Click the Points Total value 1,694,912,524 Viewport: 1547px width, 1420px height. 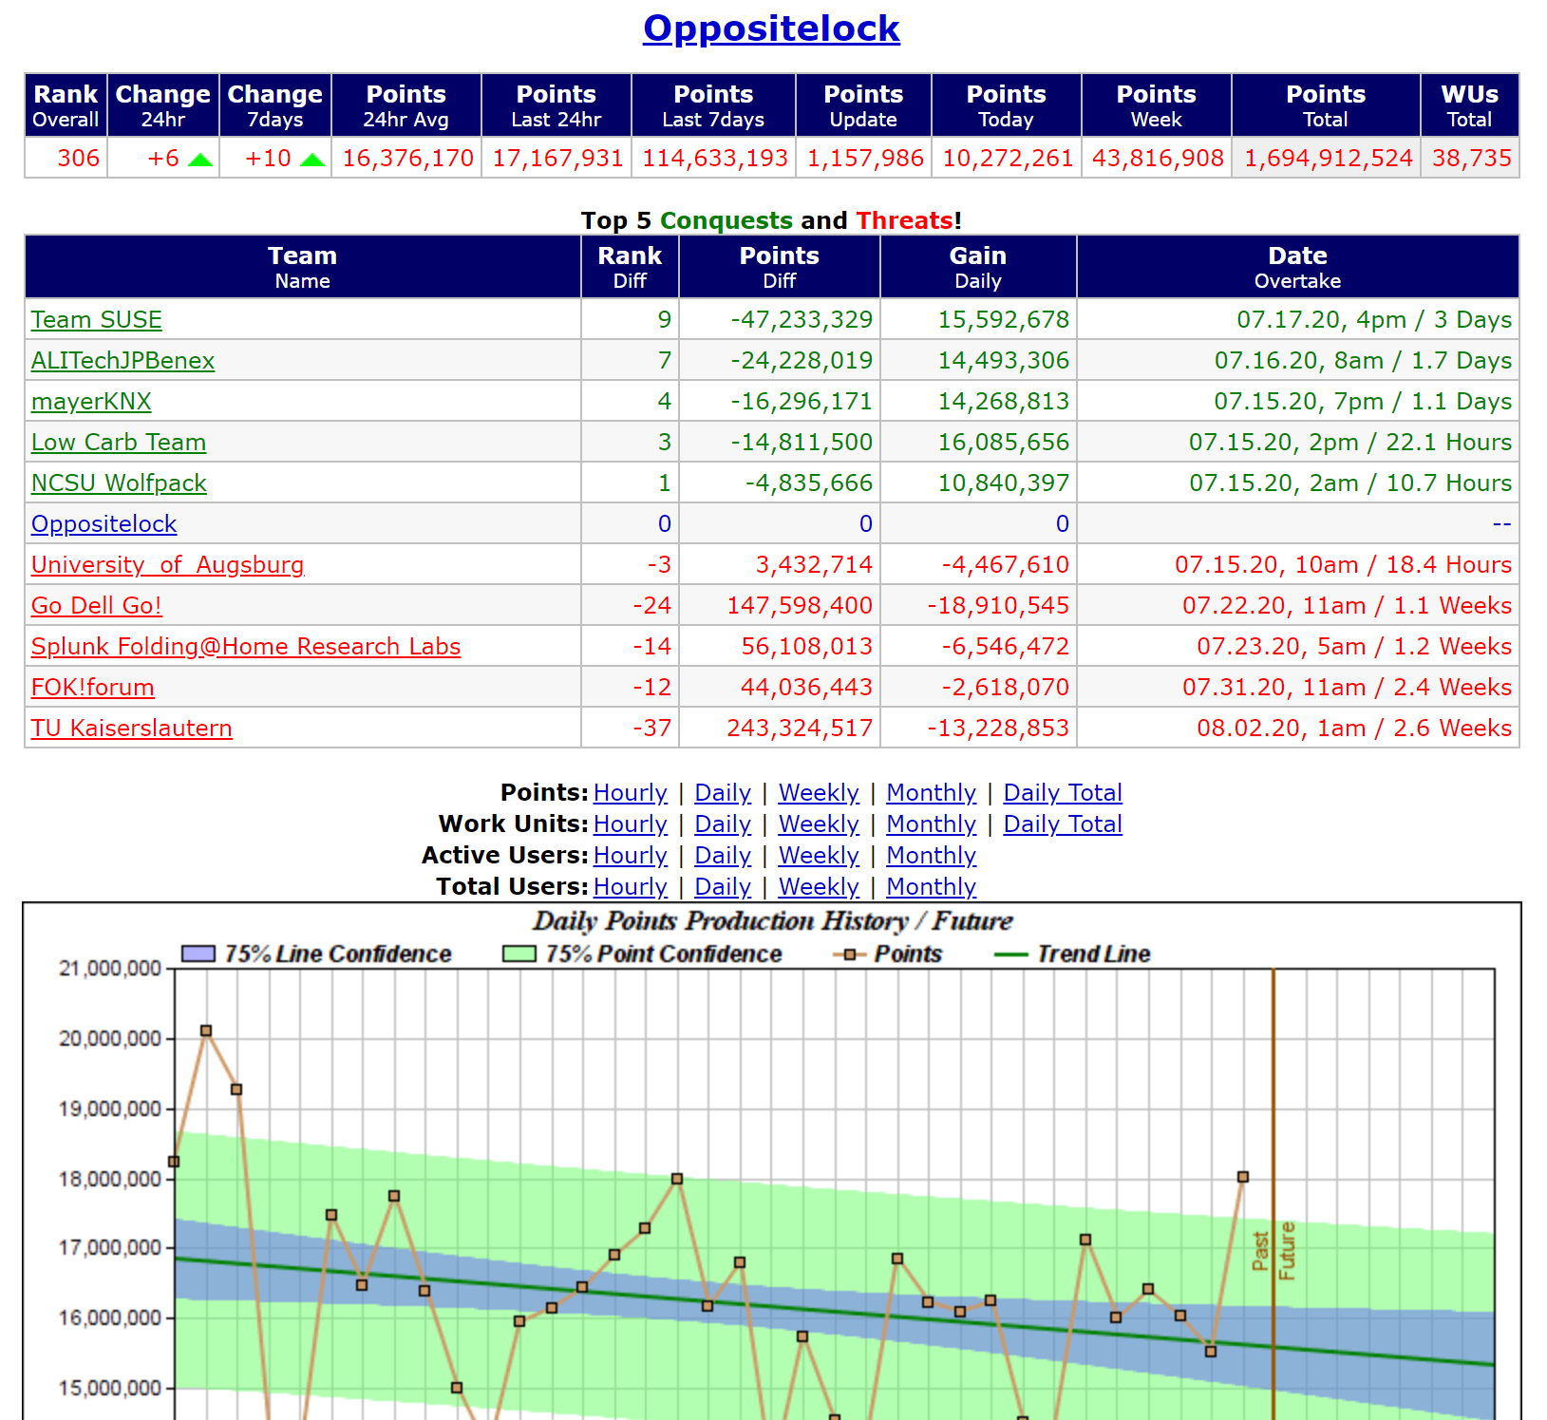coord(1329,159)
